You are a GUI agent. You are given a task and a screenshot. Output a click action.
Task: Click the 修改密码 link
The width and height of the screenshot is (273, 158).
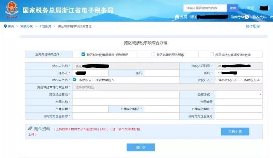click(x=259, y=17)
